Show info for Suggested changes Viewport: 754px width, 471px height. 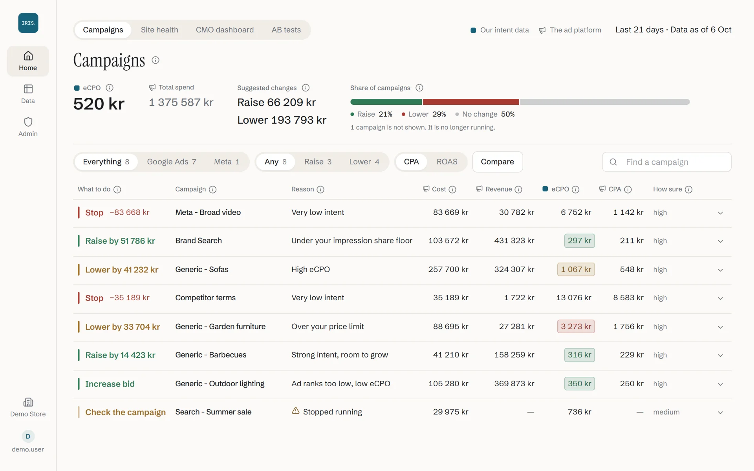pos(306,88)
